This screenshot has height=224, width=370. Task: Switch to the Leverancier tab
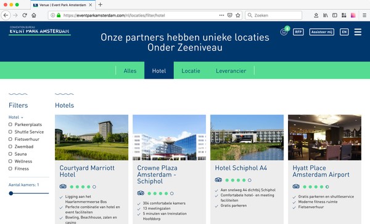pyautogui.click(x=231, y=71)
